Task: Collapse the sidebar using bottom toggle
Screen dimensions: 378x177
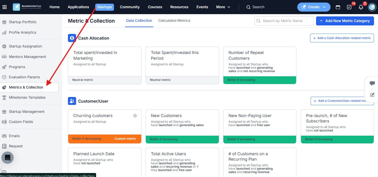Action: 4,172
